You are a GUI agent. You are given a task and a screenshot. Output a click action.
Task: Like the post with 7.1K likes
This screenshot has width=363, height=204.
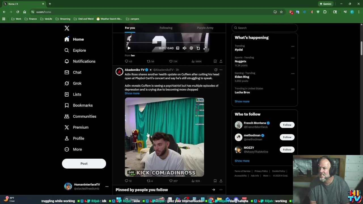(173, 61)
